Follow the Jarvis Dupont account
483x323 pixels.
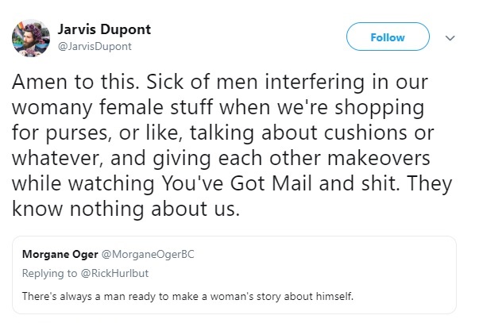(388, 37)
